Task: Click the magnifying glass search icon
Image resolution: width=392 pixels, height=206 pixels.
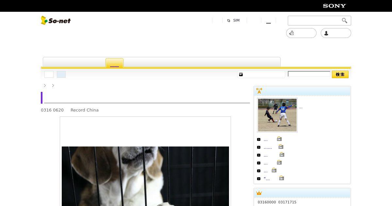Action: coord(344,21)
